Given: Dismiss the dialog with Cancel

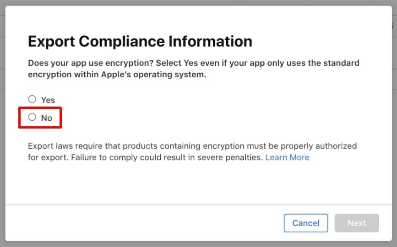Looking at the screenshot, I should [x=305, y=223].
